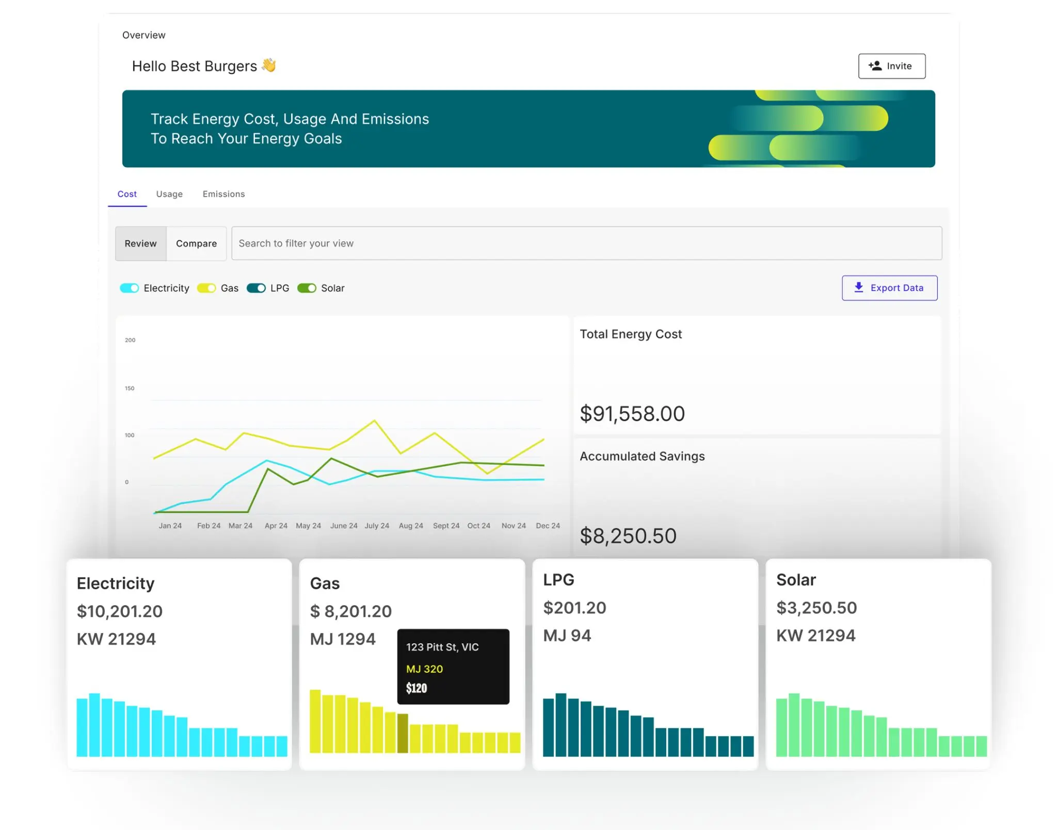Focus the search to filter your view field
The width and height of the screenshot is (1057, 830).
point(586,243)
